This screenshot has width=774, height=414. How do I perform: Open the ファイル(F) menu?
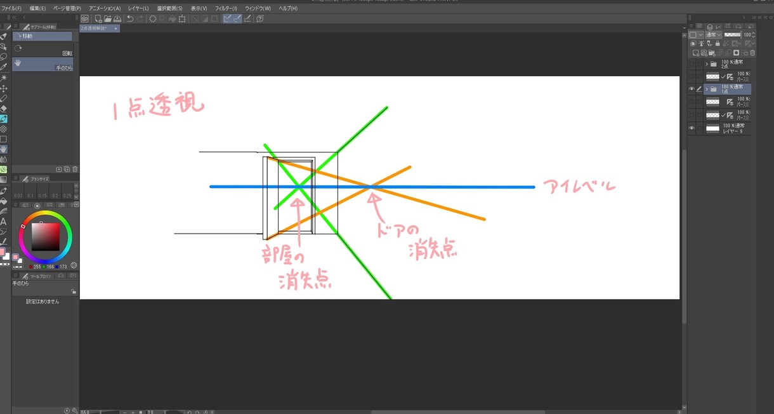click(11, 8)
